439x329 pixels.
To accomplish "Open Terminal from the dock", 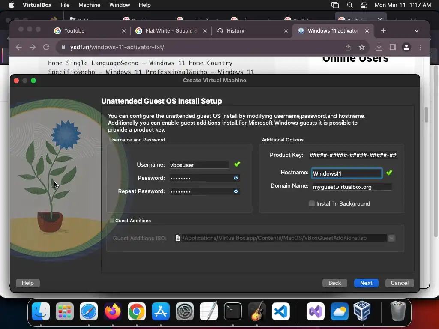I will click(x=233, y=311).
